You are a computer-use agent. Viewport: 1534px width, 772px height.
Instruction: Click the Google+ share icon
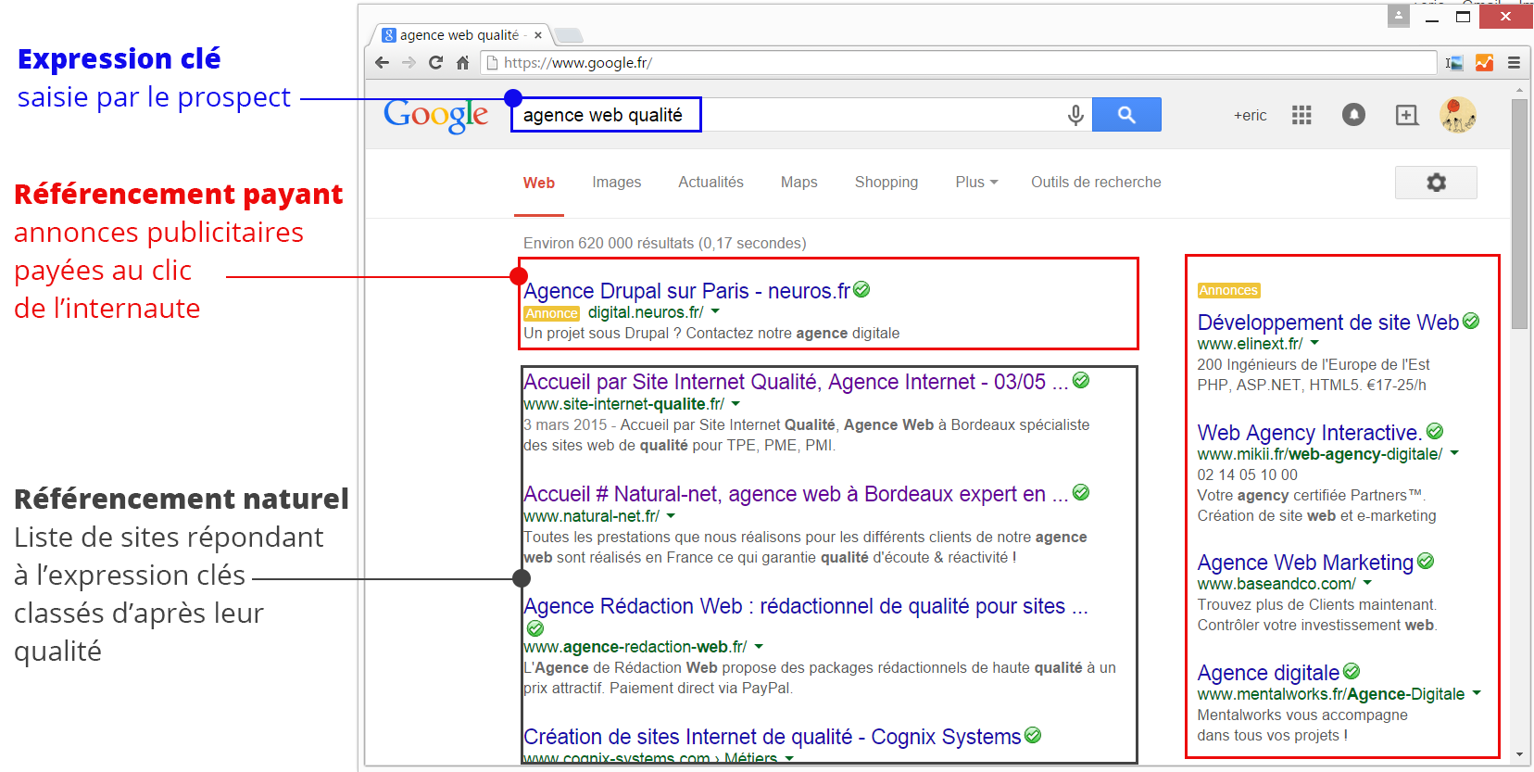coord(1406,115)
